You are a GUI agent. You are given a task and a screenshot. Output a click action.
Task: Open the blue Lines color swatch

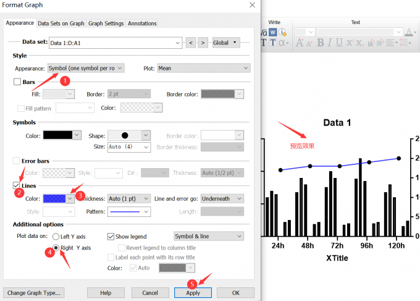pos(62,198)
